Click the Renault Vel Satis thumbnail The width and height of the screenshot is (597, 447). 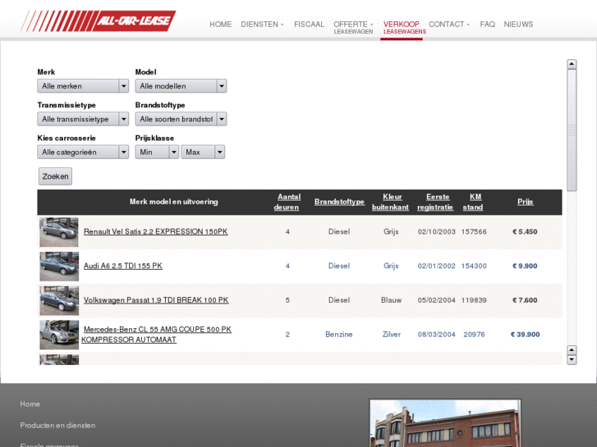point(59,232)
